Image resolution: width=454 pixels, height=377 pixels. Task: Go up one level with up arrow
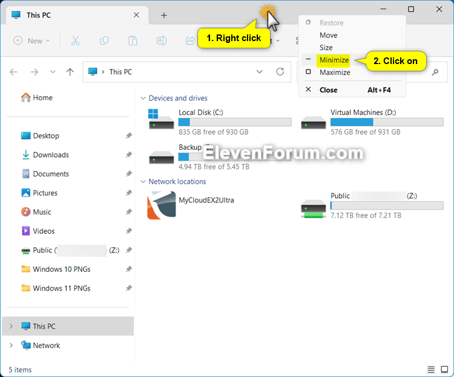coord(70,72)
